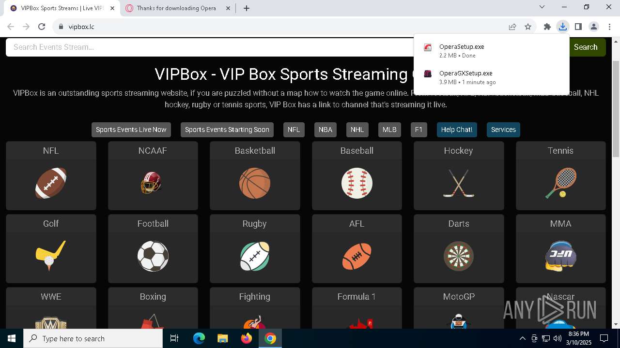Open the Darts board category icon
The image size is (620, 348).
pos(459,256)
